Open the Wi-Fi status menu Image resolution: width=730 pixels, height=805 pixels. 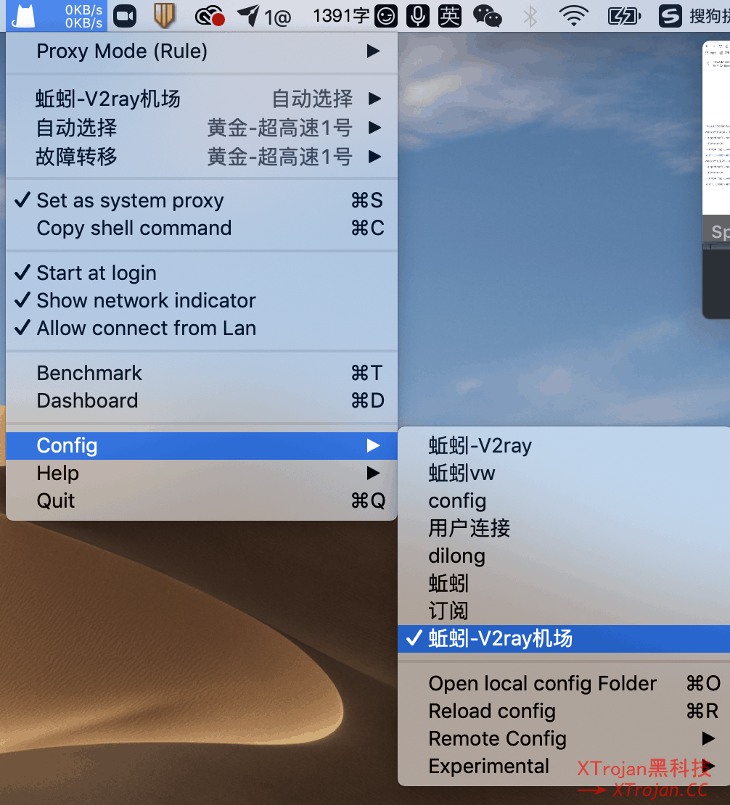(x=574, y=17)
